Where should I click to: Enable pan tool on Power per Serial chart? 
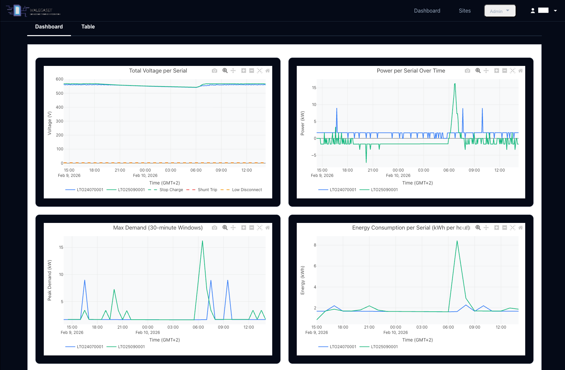(x=486, y=71)
